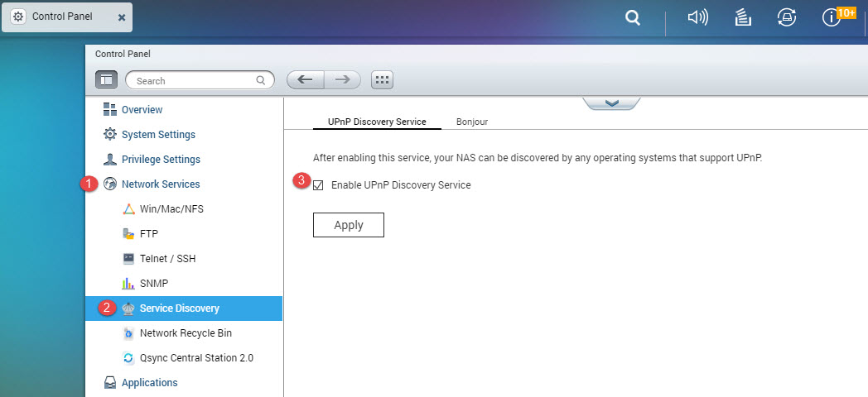Image resolution: width=868 pixels, height=397 pixels.
Task: Click the Network Recycle Bin icon
Action: [128, 333]
